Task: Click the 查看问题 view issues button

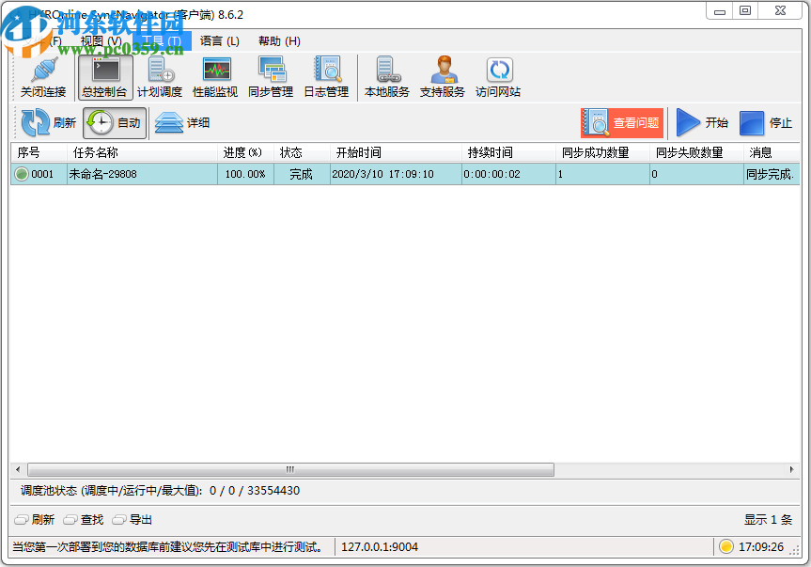Action: point(623,122)
